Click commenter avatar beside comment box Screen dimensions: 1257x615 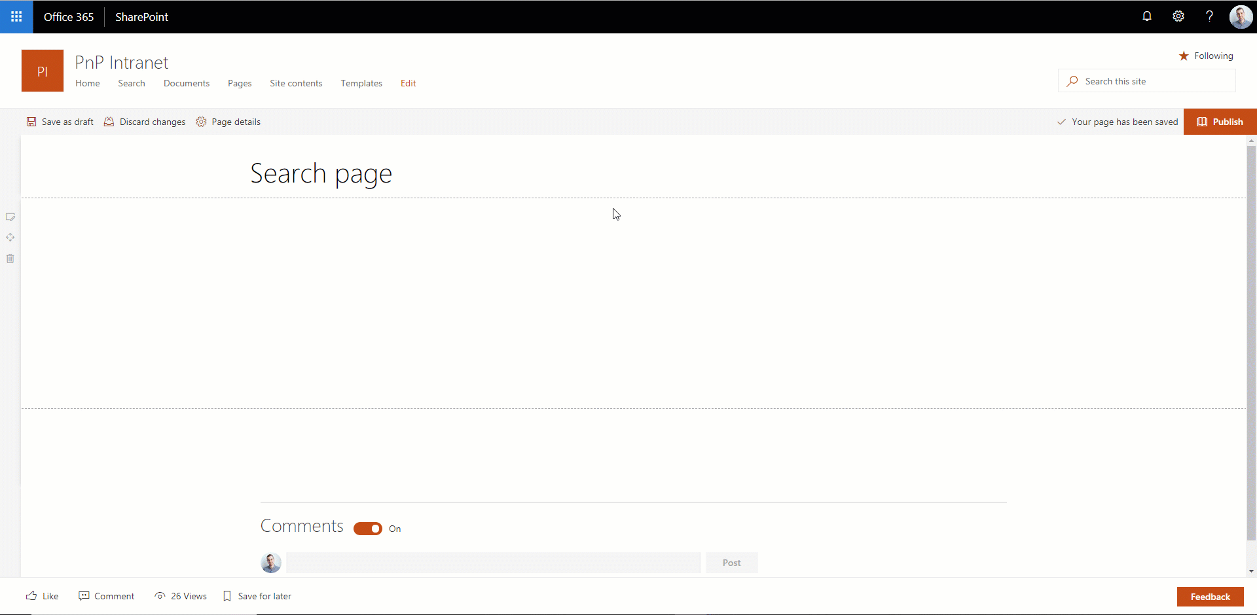click(x=271, y=563)
